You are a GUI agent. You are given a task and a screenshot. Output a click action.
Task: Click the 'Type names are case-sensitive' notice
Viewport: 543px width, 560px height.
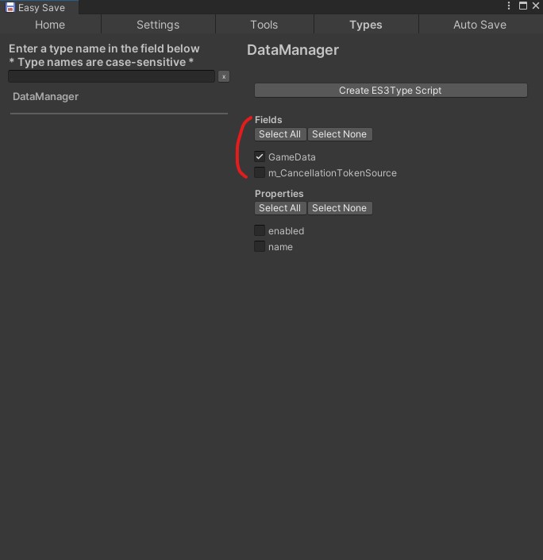[102, 62]
